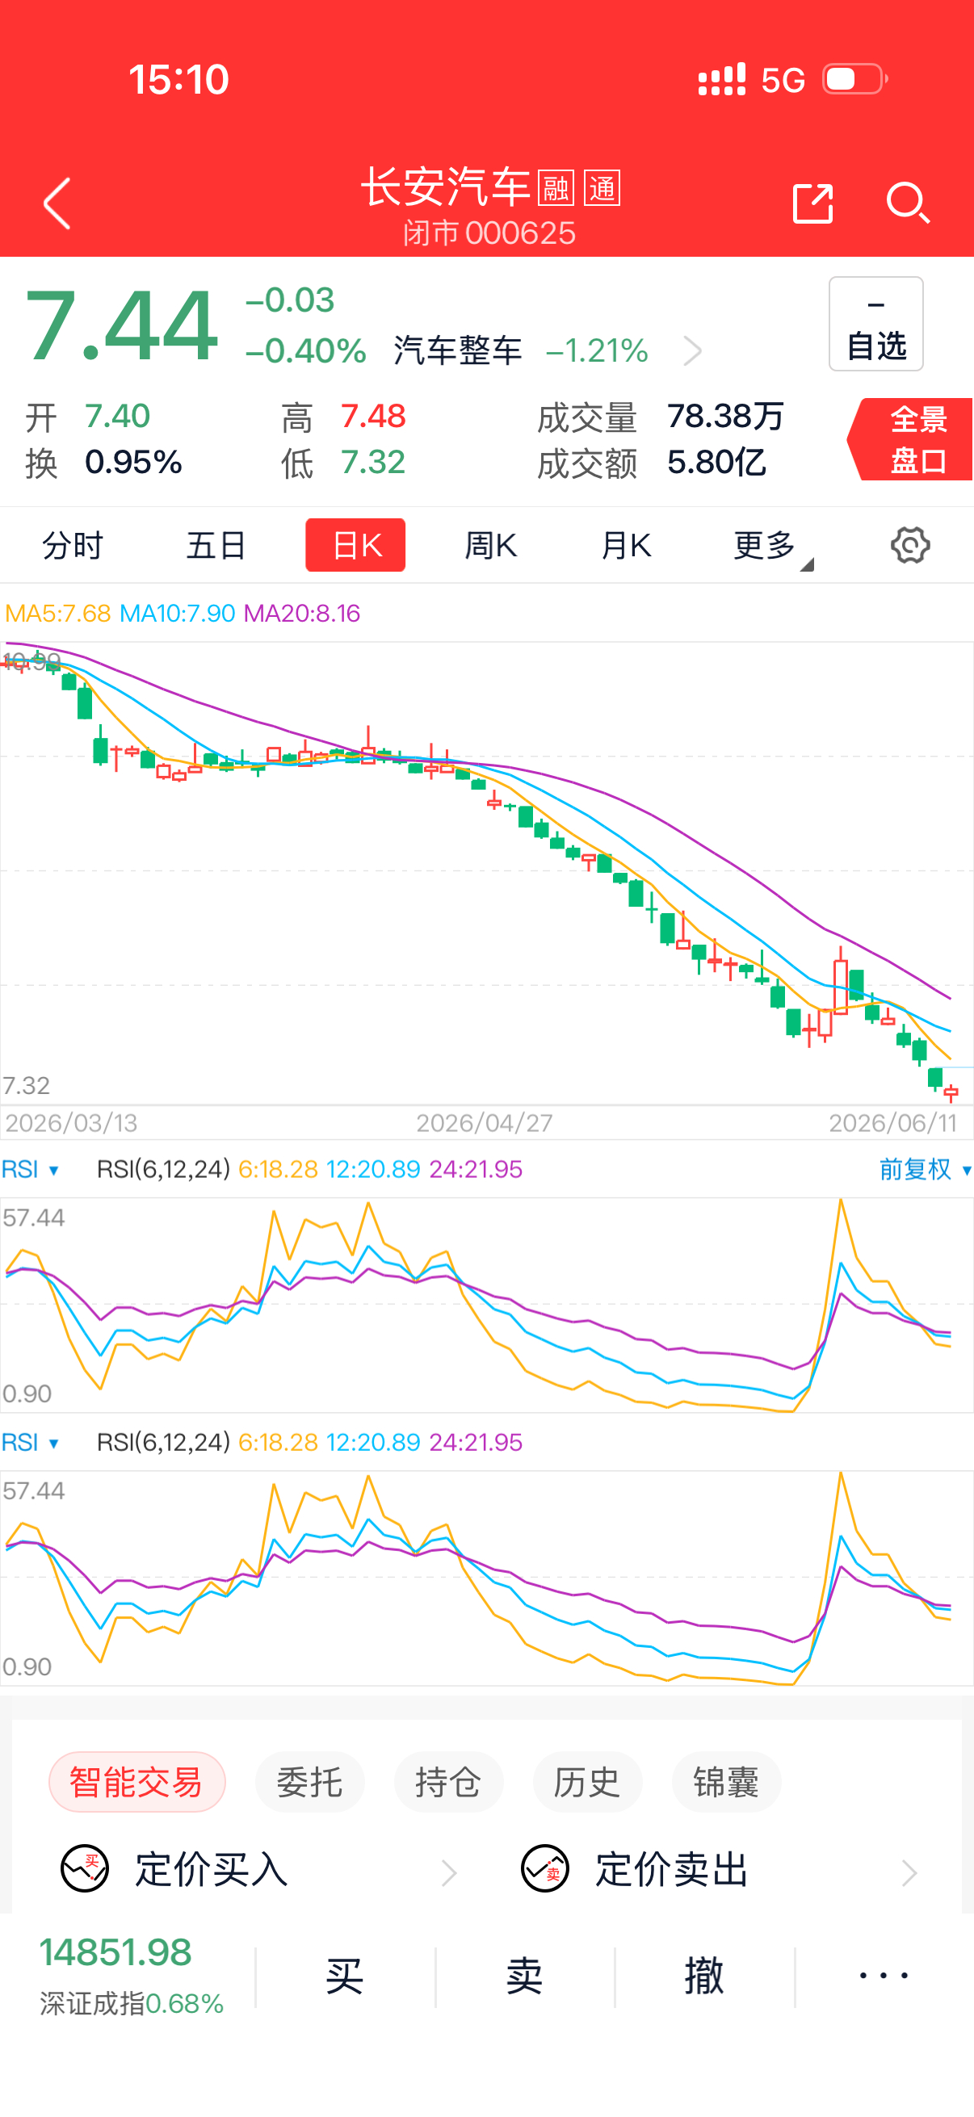Tap the 2026/06/11 date label
This screenshot has width=974, height=2117.
pyautogui.click(x=892, y=1122)
